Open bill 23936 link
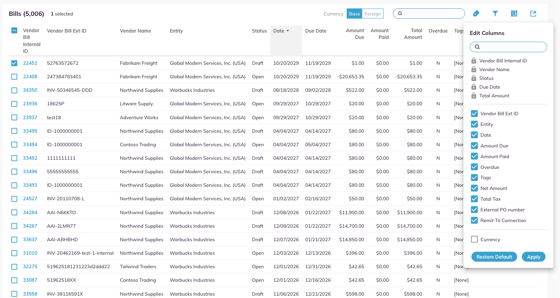Image resolution: width=560 pixels, height=298 pixels. 30,104
